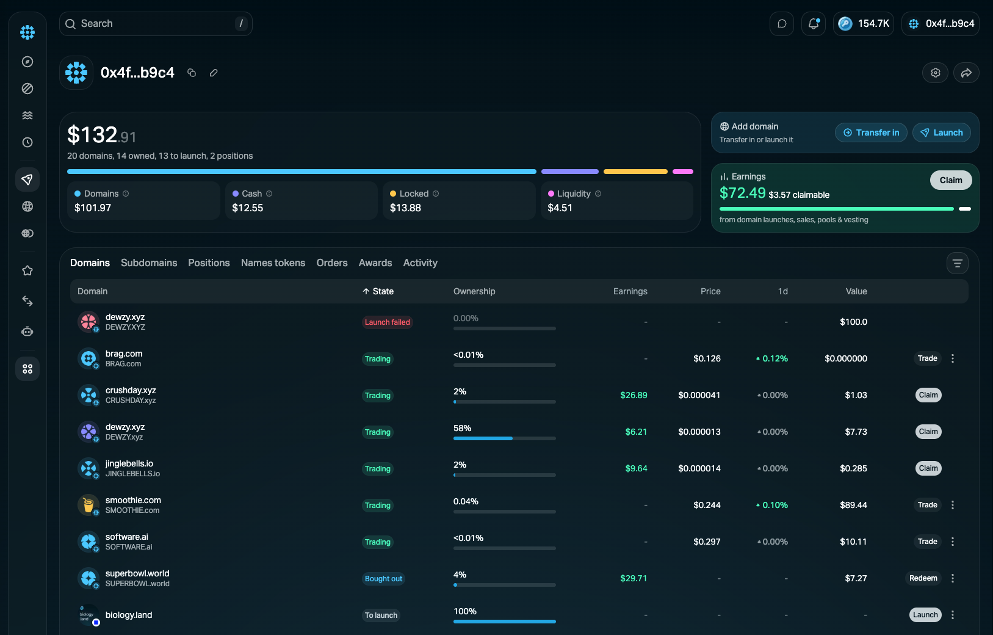Click the To launch status badge
Screen dimensions: 993x635
coord(381,615)
